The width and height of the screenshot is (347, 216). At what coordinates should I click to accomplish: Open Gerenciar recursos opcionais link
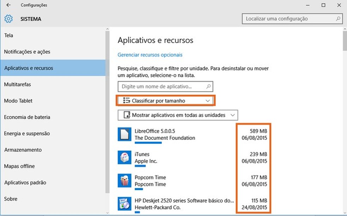tap(150, 55)
